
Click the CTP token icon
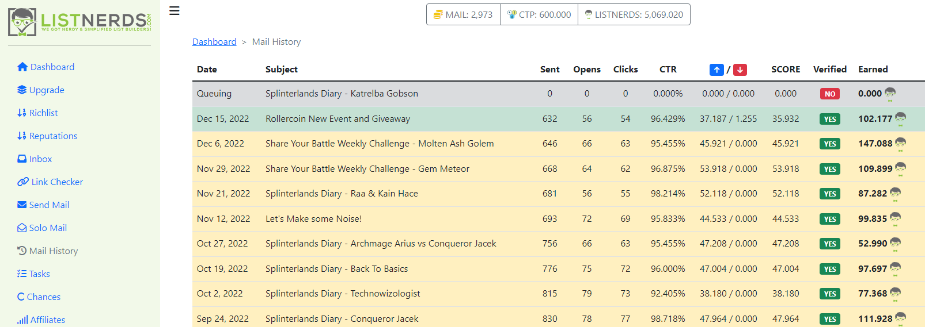512,14
